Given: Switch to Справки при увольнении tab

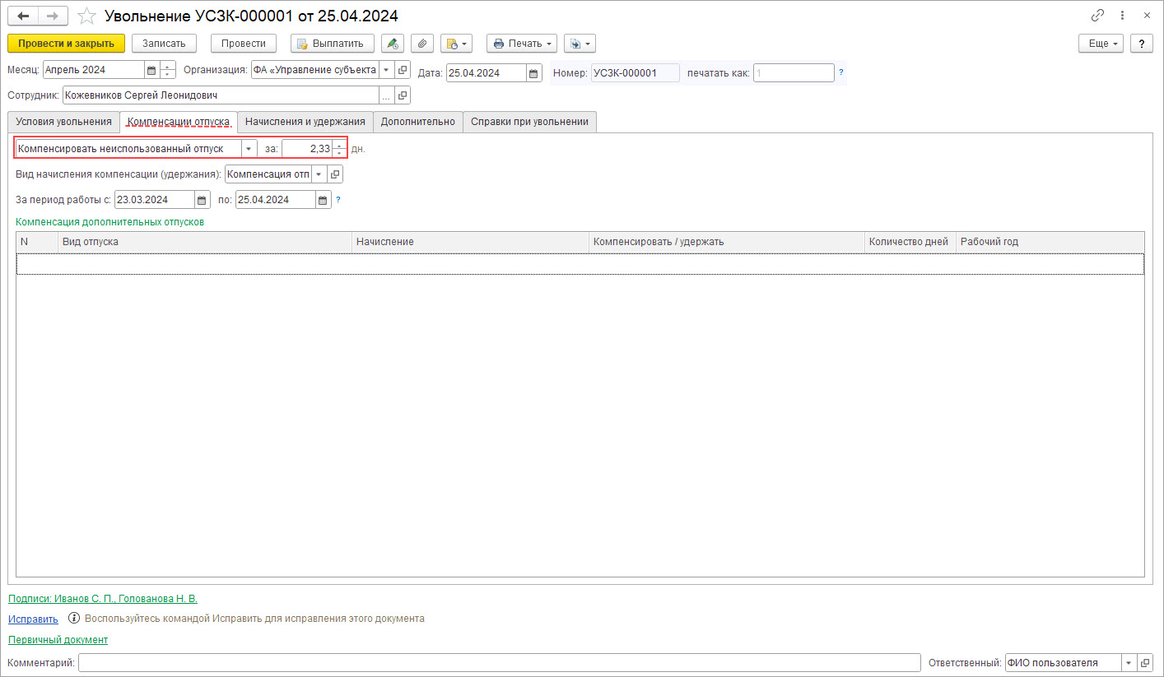Looking at the screenshot, I should pyautogui.click(x=529, y=122).
